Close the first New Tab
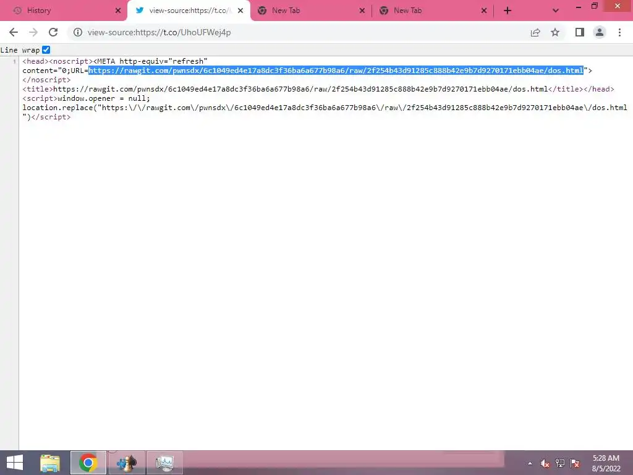This screenshot has height=475, width=633. (x=362, y=11)
